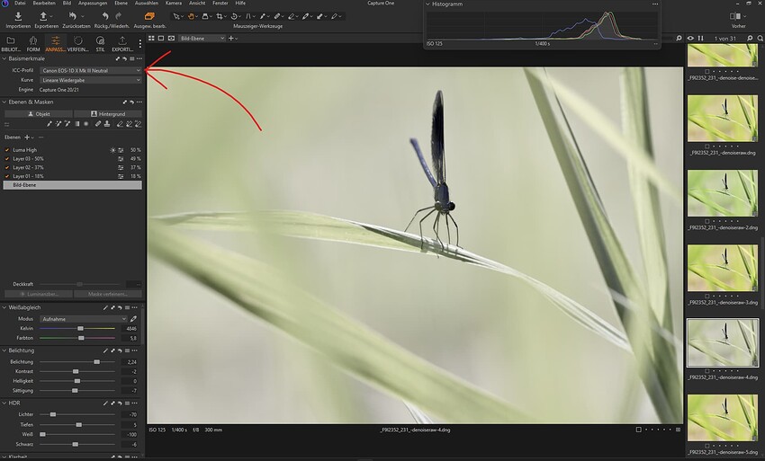Viewport: 765px width, 461px height.
Task: Click the Kelvin slider handle
Action: click(81, 329)
